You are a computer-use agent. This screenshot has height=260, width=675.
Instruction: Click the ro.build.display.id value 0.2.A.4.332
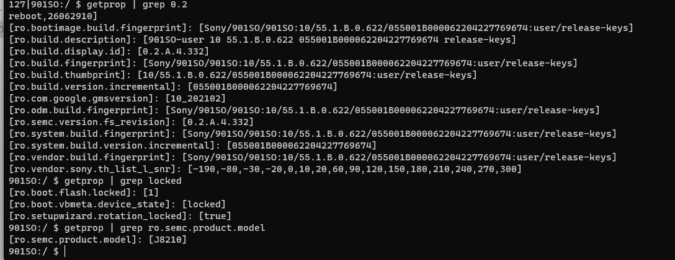[x=173, y=51]
